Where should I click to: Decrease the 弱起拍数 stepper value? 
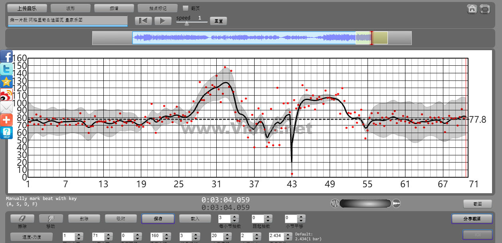point(268,221)
